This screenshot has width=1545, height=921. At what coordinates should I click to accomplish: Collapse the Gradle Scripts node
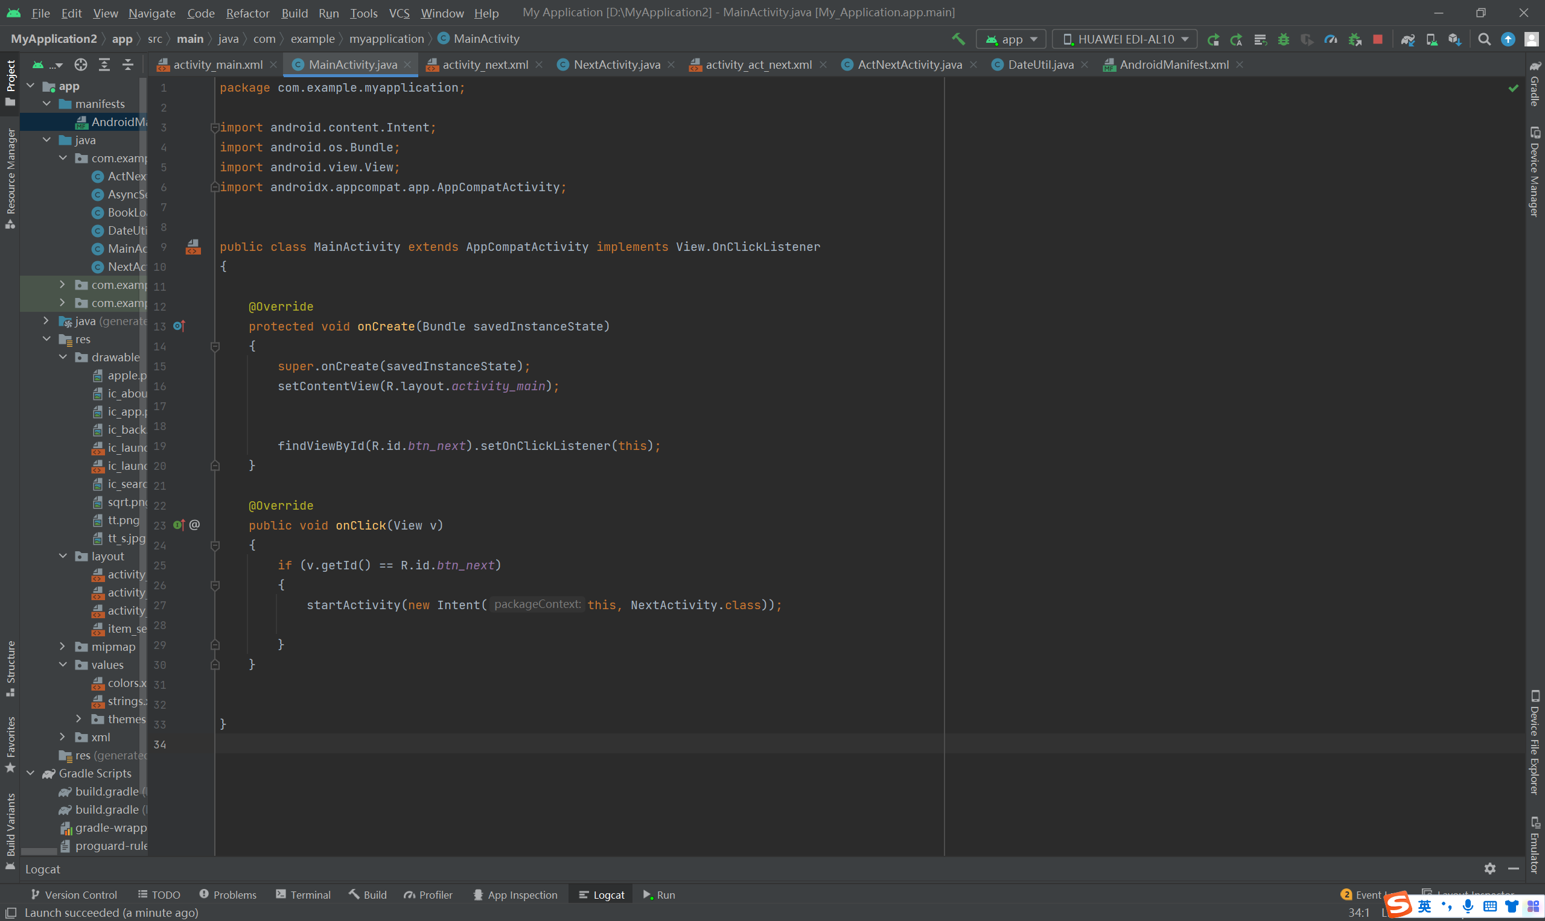[30, 773]
